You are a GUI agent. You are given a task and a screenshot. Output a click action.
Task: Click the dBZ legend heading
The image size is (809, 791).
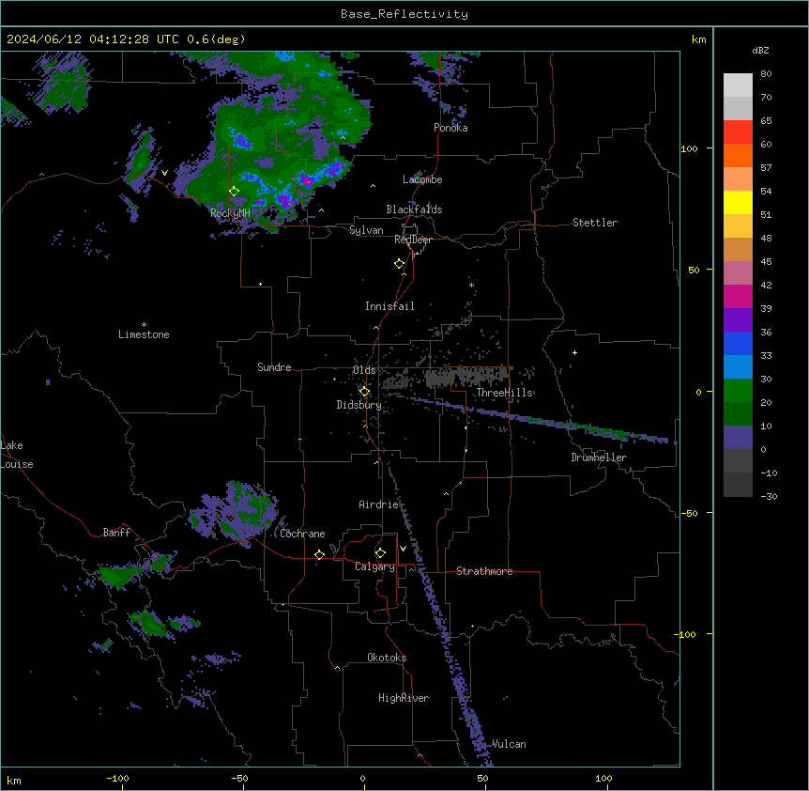pyautogui.click(x=760, y=51)
